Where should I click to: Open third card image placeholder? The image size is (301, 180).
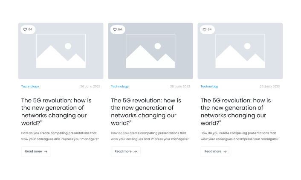[240, 51]
